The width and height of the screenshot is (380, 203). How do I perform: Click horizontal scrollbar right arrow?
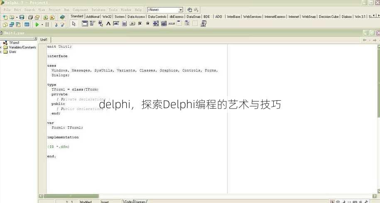point(375,196)
